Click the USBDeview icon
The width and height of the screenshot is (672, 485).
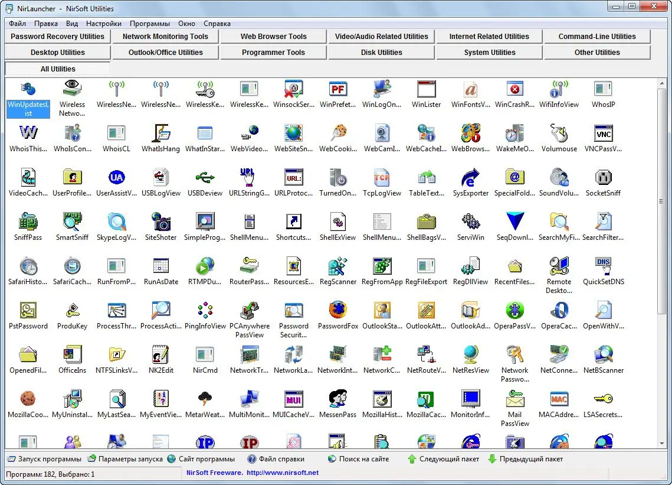point(205,177)
